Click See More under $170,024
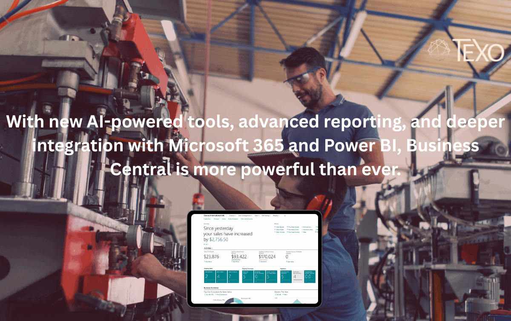The width and height of the screenshot is (511, 321). 263,261
